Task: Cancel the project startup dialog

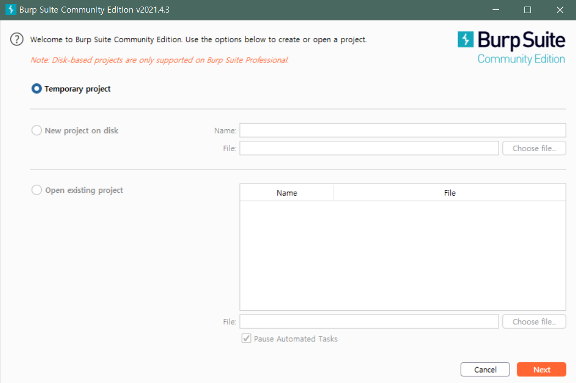Action: pyautogui.click(x=485, y=369)
